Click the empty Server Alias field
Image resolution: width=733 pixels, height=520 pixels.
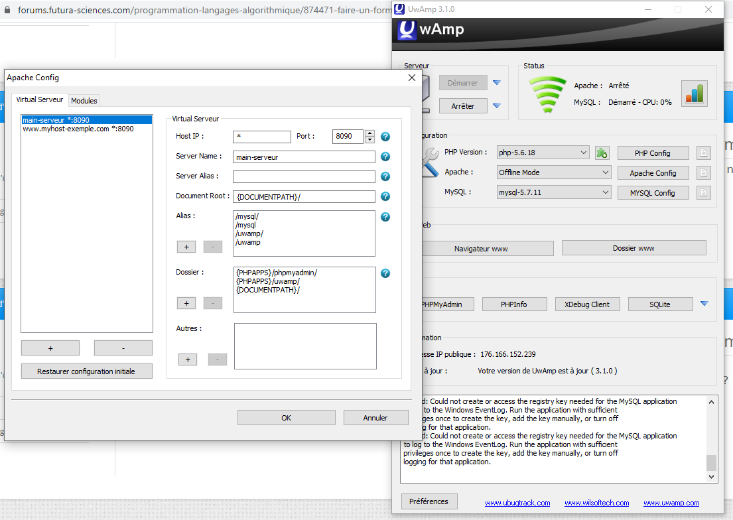point(304,177)
